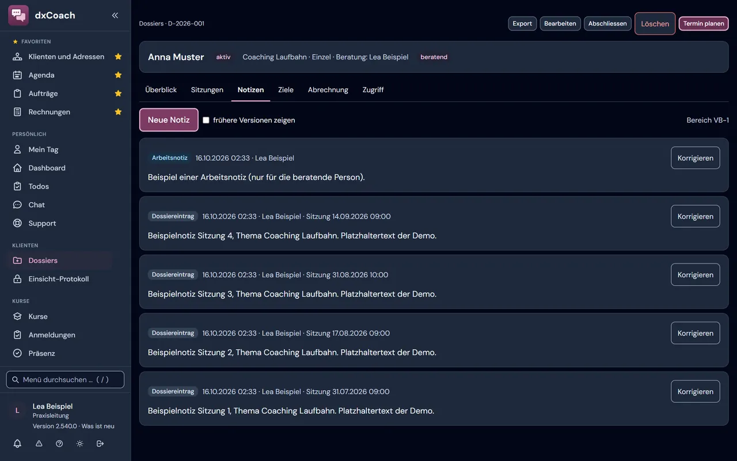
Task: Open Mein Tag via its person icon
Action: click(17, 149)
